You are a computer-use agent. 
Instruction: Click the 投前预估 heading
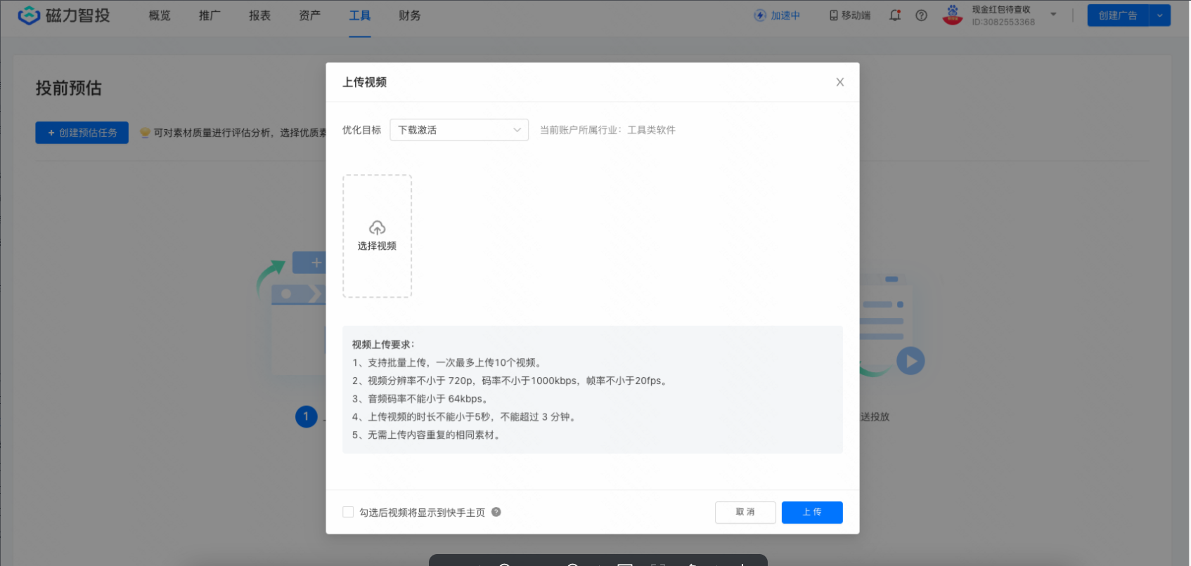[x=69, y=88]
